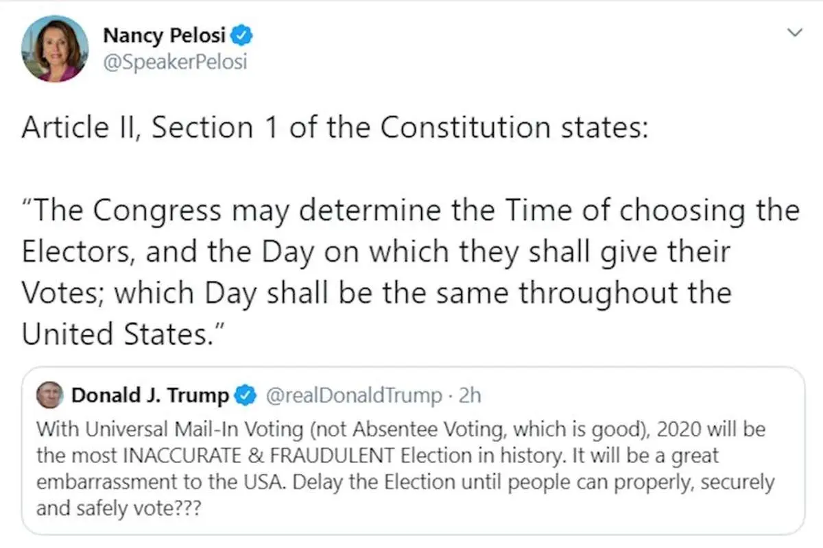Expand the tweet options chevron menu
Viewport: 823px width, 548px height.
point(794,32)
